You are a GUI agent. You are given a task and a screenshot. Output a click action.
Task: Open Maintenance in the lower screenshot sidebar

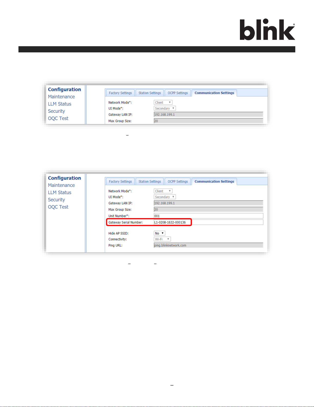61,185
